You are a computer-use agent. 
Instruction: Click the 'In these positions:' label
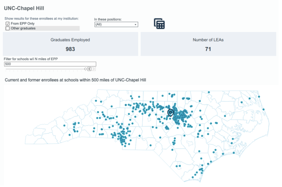[x=108, y=19]
